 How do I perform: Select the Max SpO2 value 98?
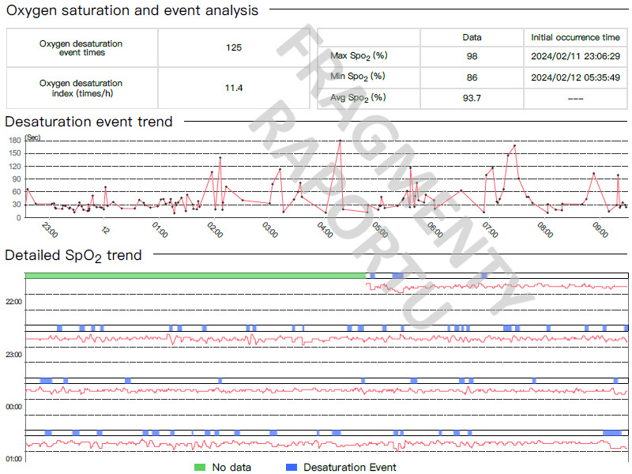coord(471,57)
